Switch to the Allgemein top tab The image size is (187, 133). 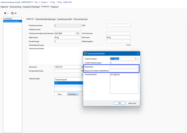tap(4, 7)
